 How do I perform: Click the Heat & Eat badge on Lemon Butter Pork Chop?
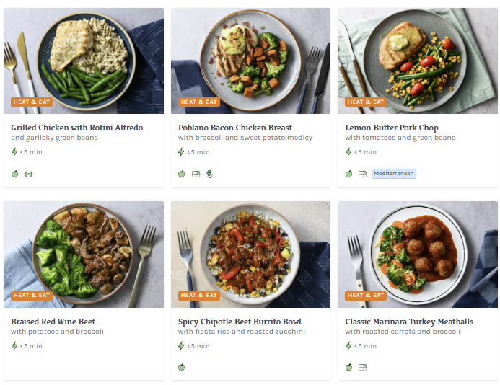click(x=365, y=102)
